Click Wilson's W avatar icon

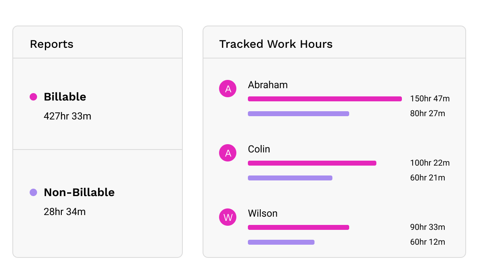(x=228, y=217)
